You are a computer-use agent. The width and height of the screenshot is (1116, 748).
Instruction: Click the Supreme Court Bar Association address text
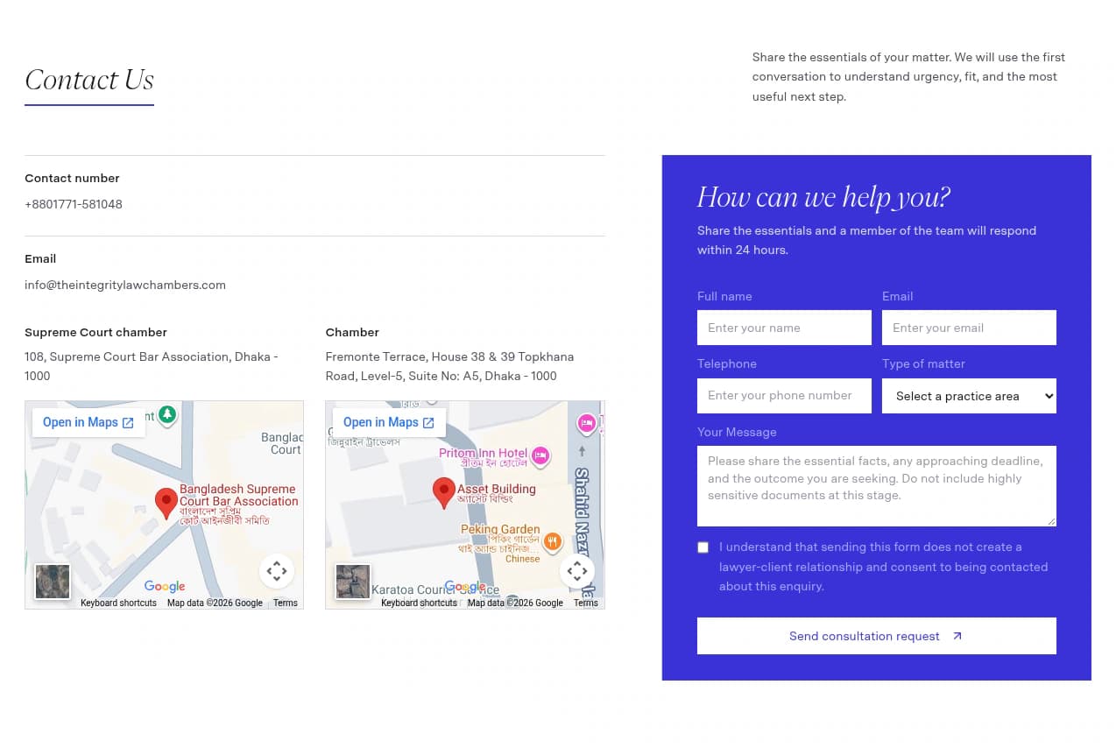point(152,366)
